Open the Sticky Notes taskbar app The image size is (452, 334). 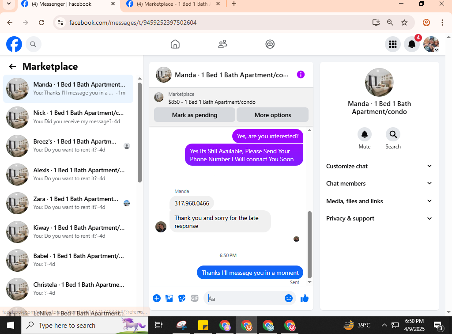click(x=203, y=325)
